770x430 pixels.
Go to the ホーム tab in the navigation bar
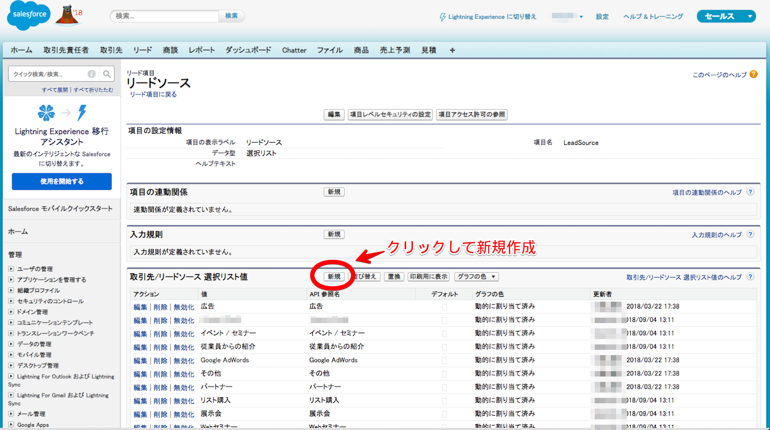point(21,50)
